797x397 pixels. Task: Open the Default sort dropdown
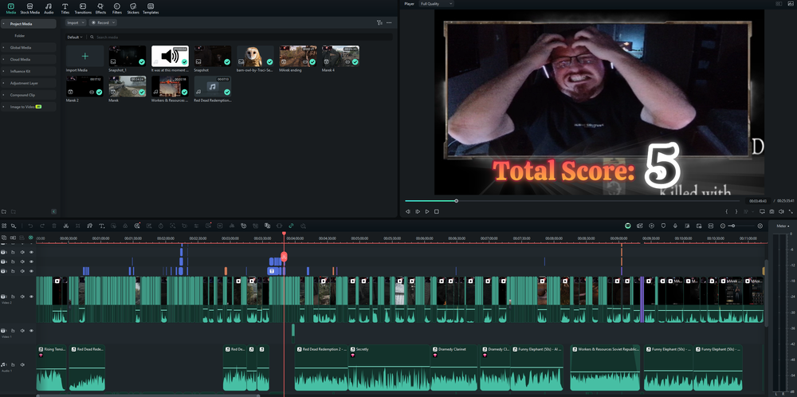[75, 37]
